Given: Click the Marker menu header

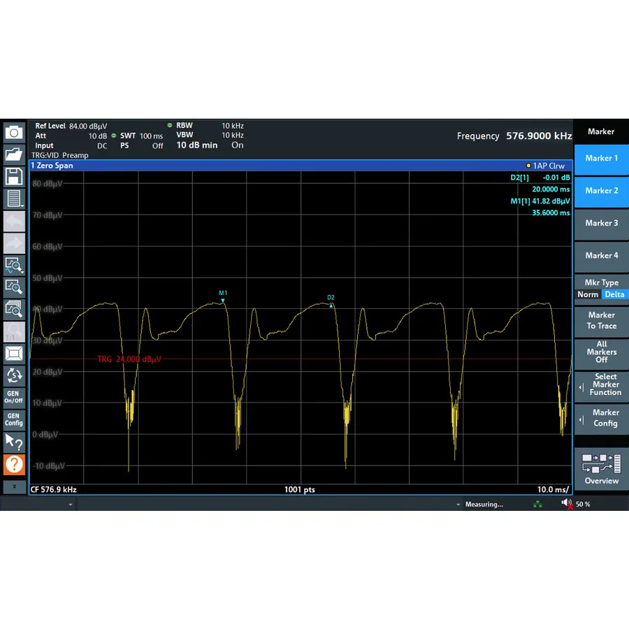Looking at the screenshot, I should (x=602, y=131).
